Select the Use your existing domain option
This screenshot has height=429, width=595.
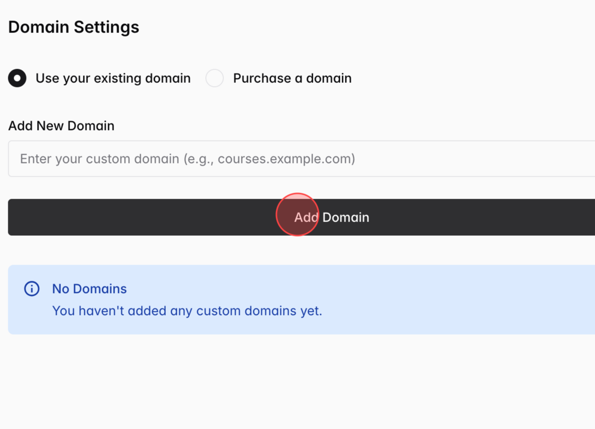point(17,78)
